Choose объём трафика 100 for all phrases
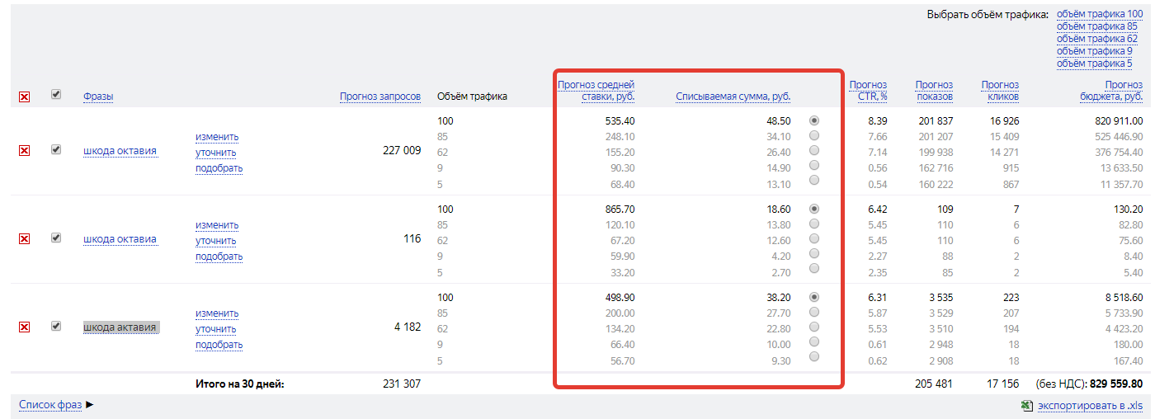The image size is (1155, 419). pos(1100,14)
